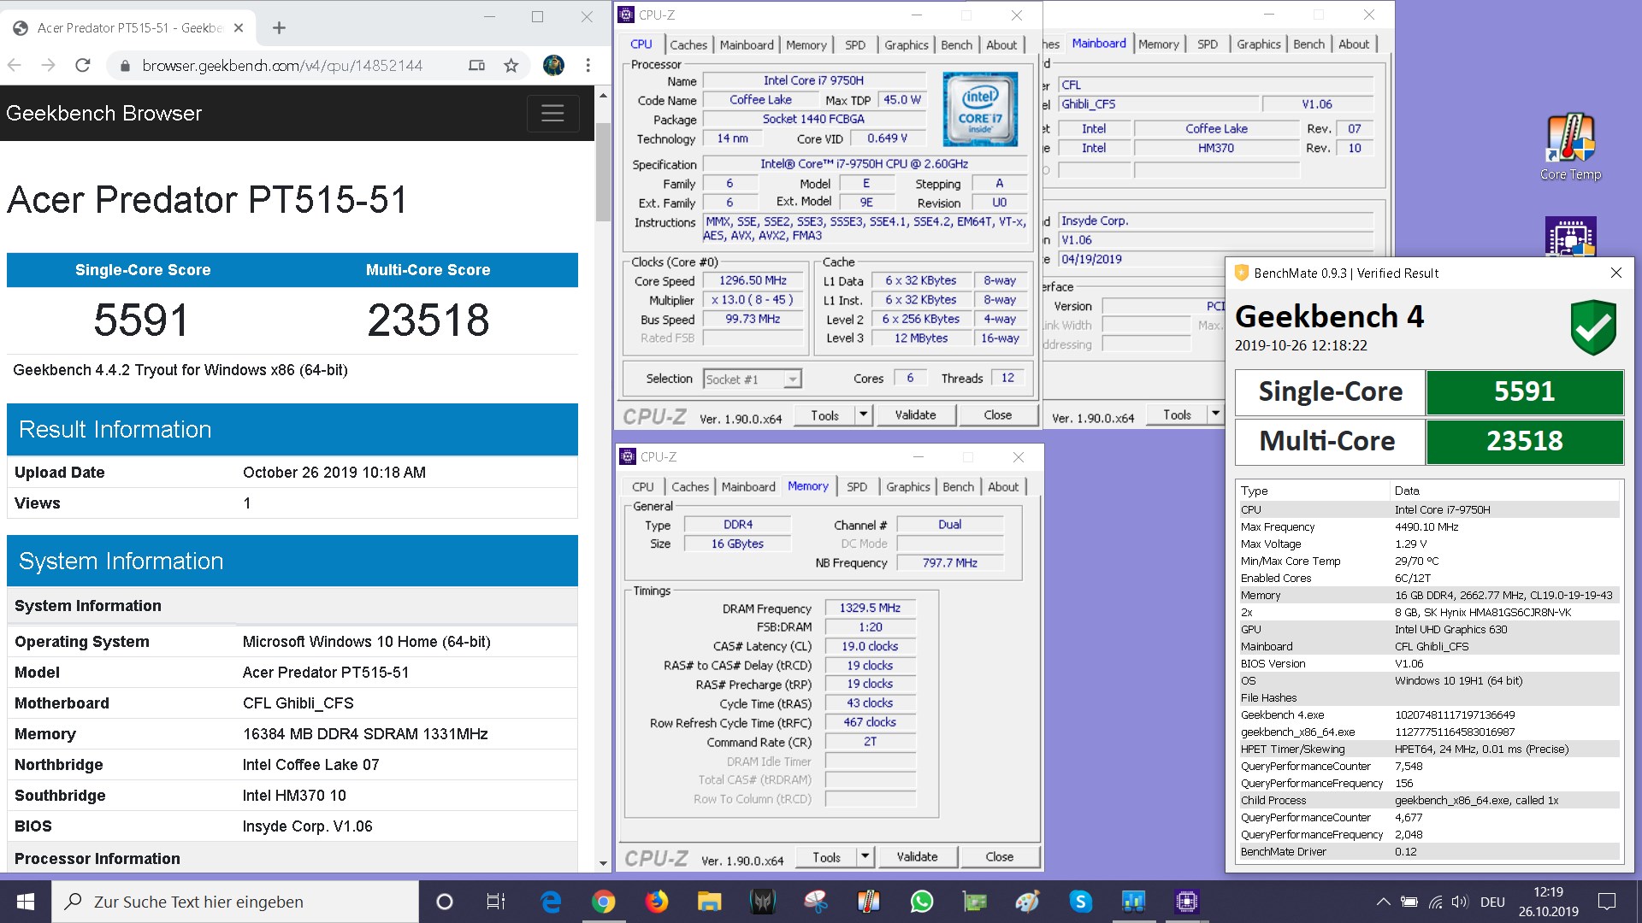Open Mainboard tab in top CPU-Z window
Image resolution: width=1642 pixels, height=923 pixels.
pyautogui.click(x=747, y=45)
